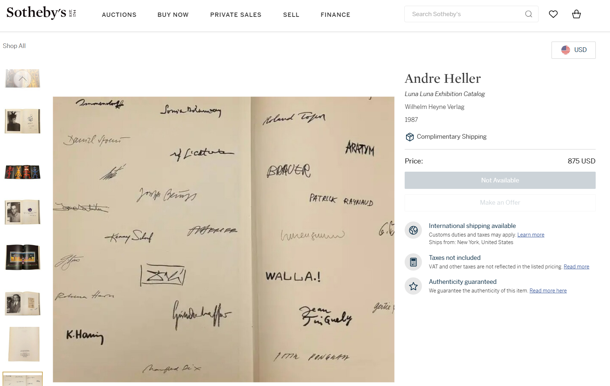This screenshot has height=386, width=610.
Task: Click the Shop All breadcrumb link
Action: (14, 46)
